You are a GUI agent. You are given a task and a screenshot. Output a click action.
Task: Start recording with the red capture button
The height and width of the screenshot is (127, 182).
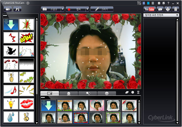[76, 9]
